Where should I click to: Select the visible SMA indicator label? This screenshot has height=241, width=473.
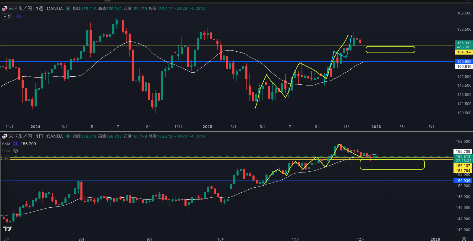tap(6, 144)
